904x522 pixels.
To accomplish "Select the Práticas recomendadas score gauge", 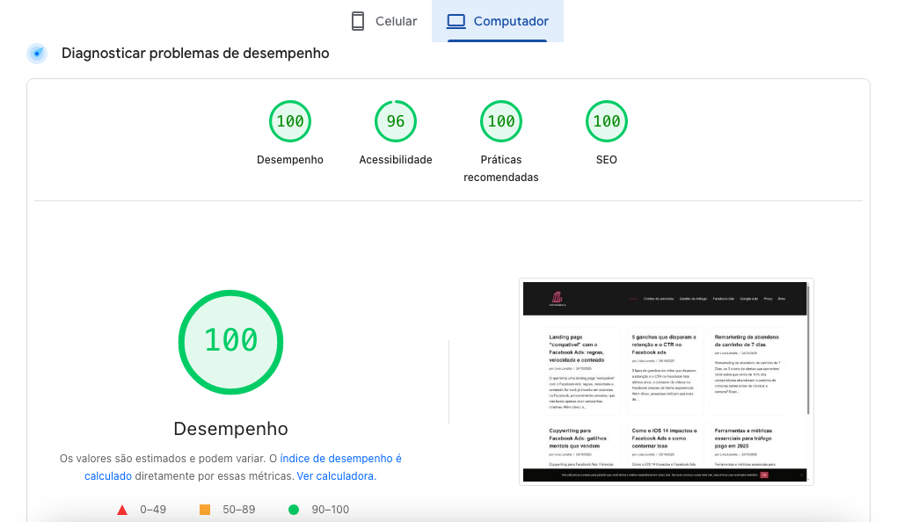I will click(x=501, y=121).
